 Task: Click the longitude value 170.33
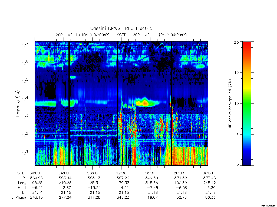tap(123, 183)
